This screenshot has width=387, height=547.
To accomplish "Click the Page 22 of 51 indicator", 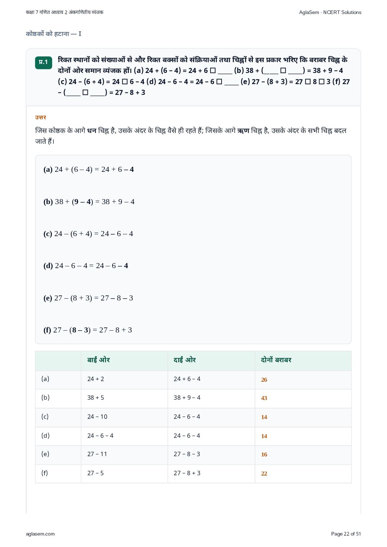I will pyautogui.click(x=346, y=534).
